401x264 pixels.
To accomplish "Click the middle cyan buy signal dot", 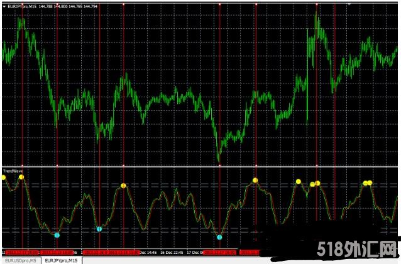I will [99, 230].
